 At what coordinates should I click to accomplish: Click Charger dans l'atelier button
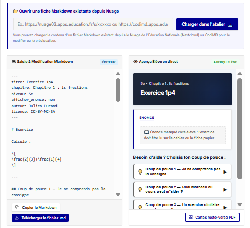[x=207, y=25]
